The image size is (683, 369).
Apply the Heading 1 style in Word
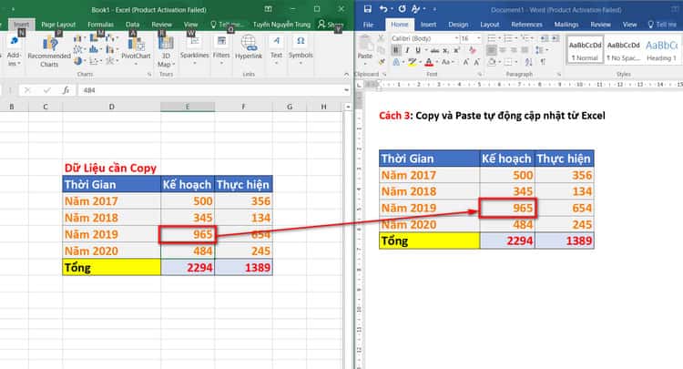(x=662, y=50)
